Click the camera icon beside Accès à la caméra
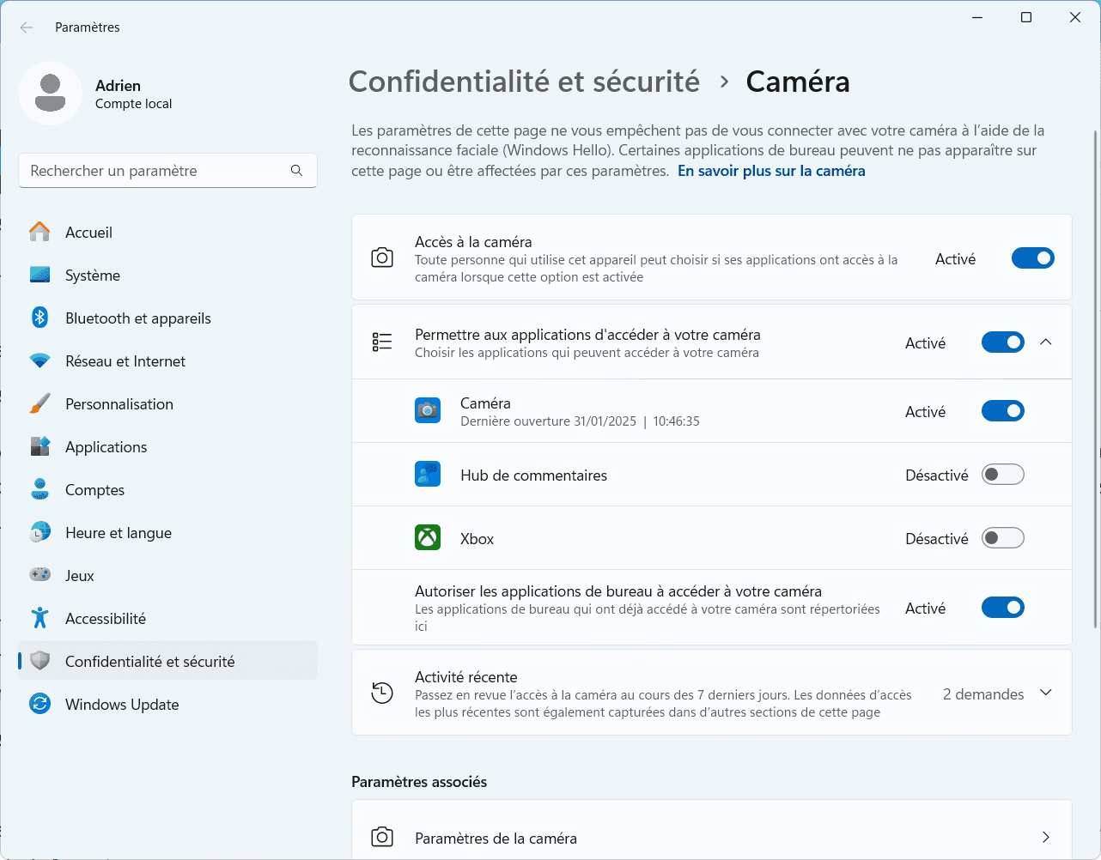The image size is (1101, 860). (x=382, y=257)
